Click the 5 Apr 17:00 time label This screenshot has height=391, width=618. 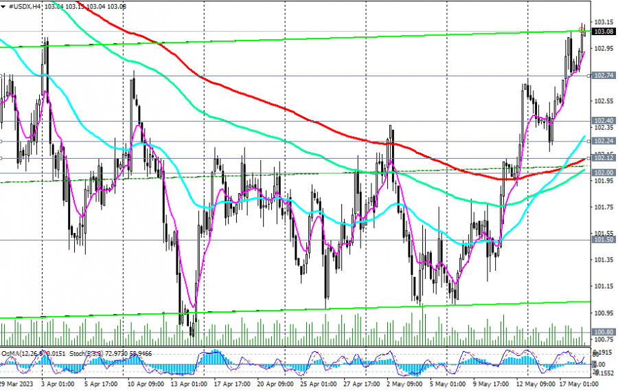point(100,384)
